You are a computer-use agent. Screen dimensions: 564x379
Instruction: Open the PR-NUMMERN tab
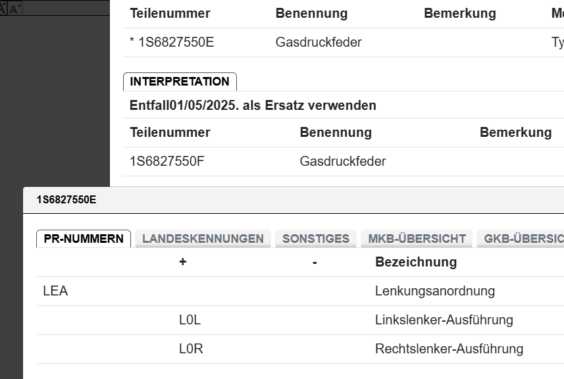[84, 239]
